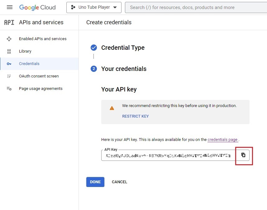Open the Credentials page from the sidebar
267x210 pixels.
pos(29,63)
